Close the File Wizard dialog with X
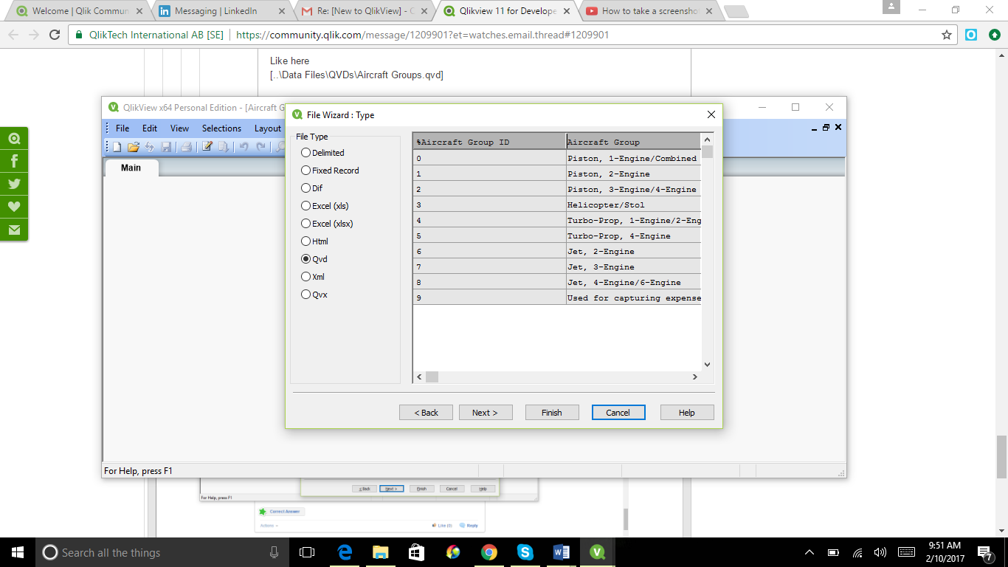This screenshot has width=1008, height=567. (x=711, y=114)
